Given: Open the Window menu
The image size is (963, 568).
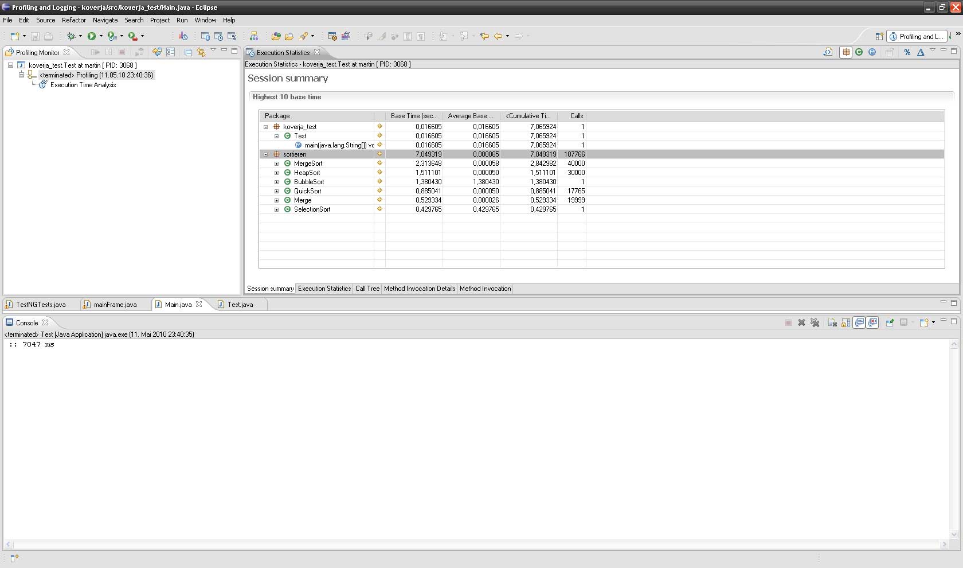Looking at the screenshot, I should 205,20.
